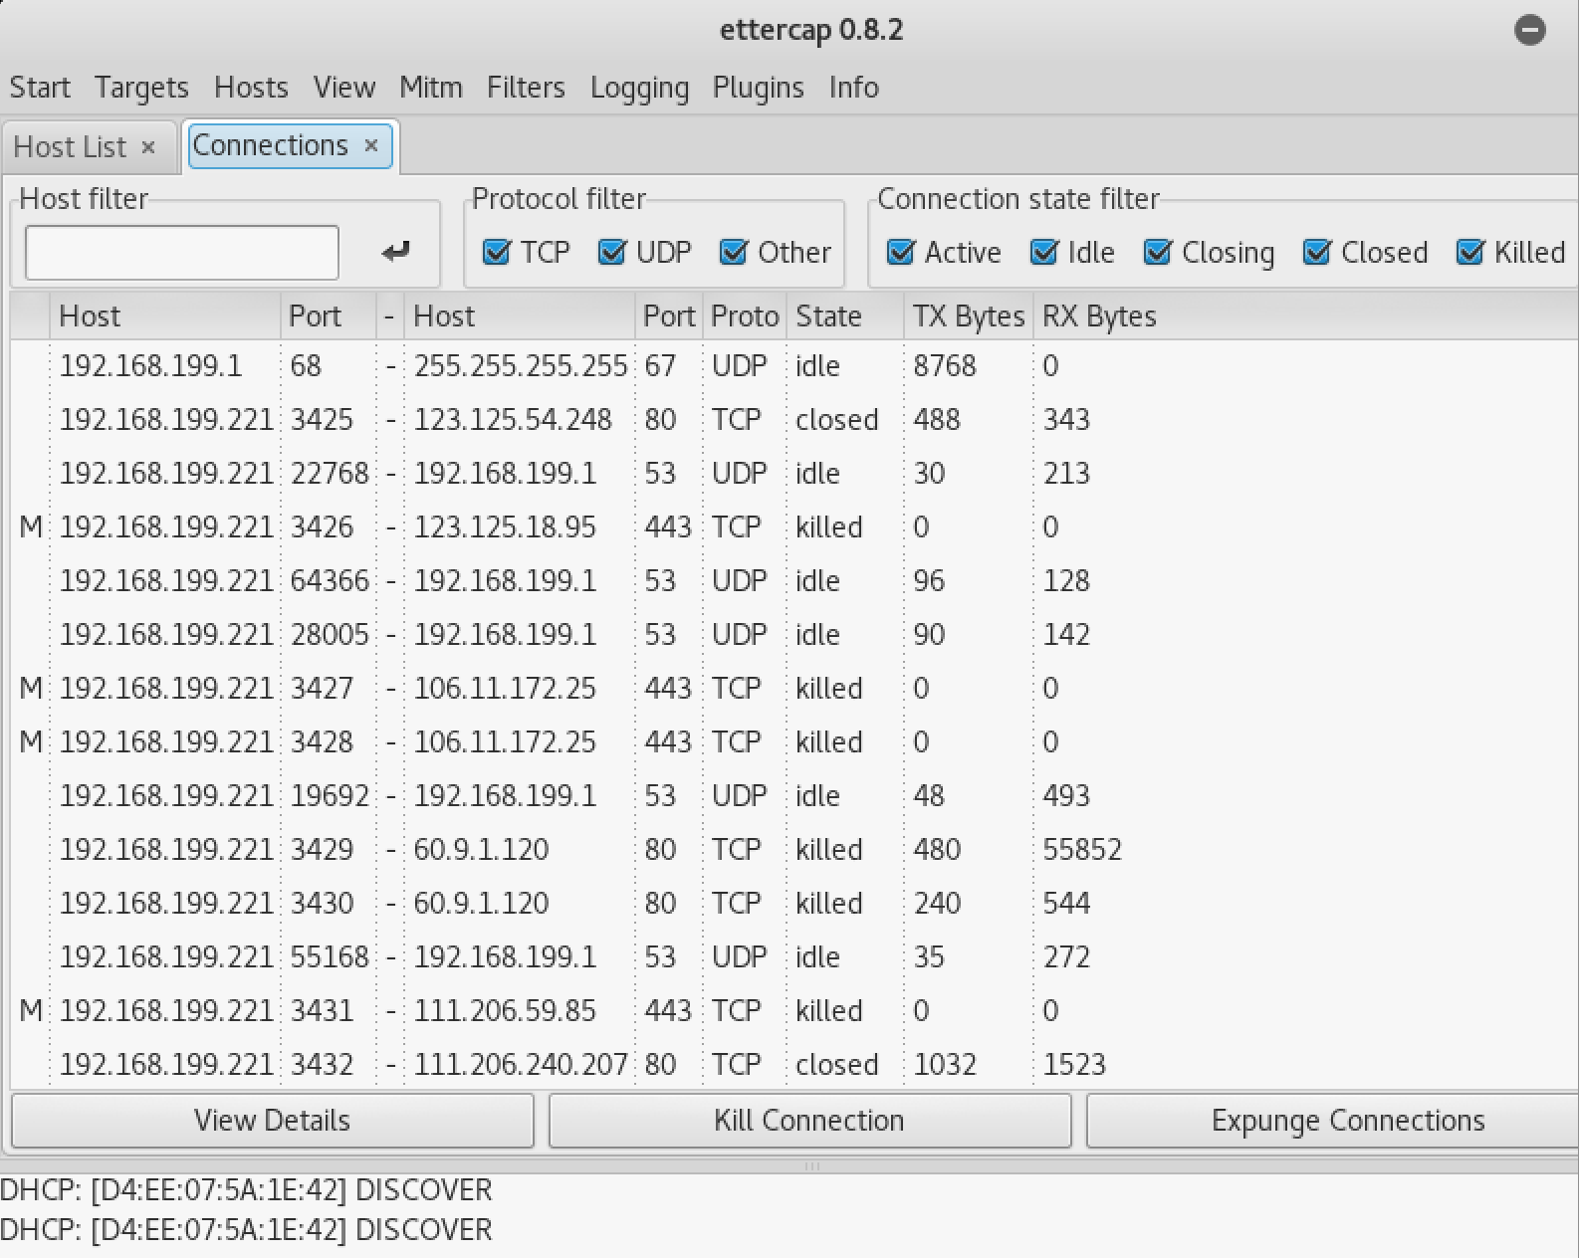The width and height of the screenshot is (1579, 1258).
Task: Open the Targets menu
Action: coord(141,88)
